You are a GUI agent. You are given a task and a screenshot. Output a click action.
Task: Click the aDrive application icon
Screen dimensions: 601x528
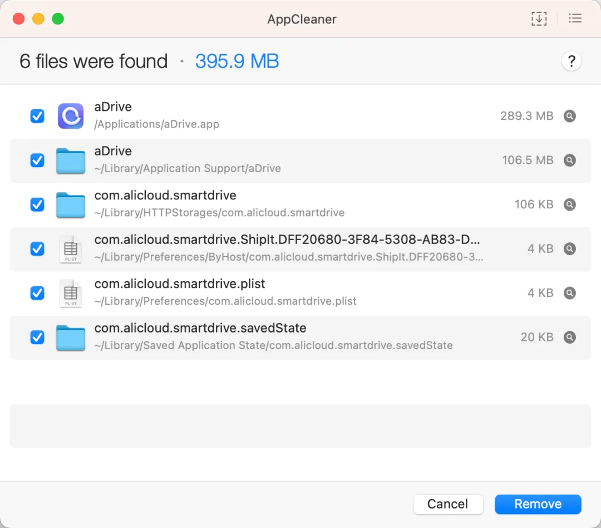pos(71,116)
